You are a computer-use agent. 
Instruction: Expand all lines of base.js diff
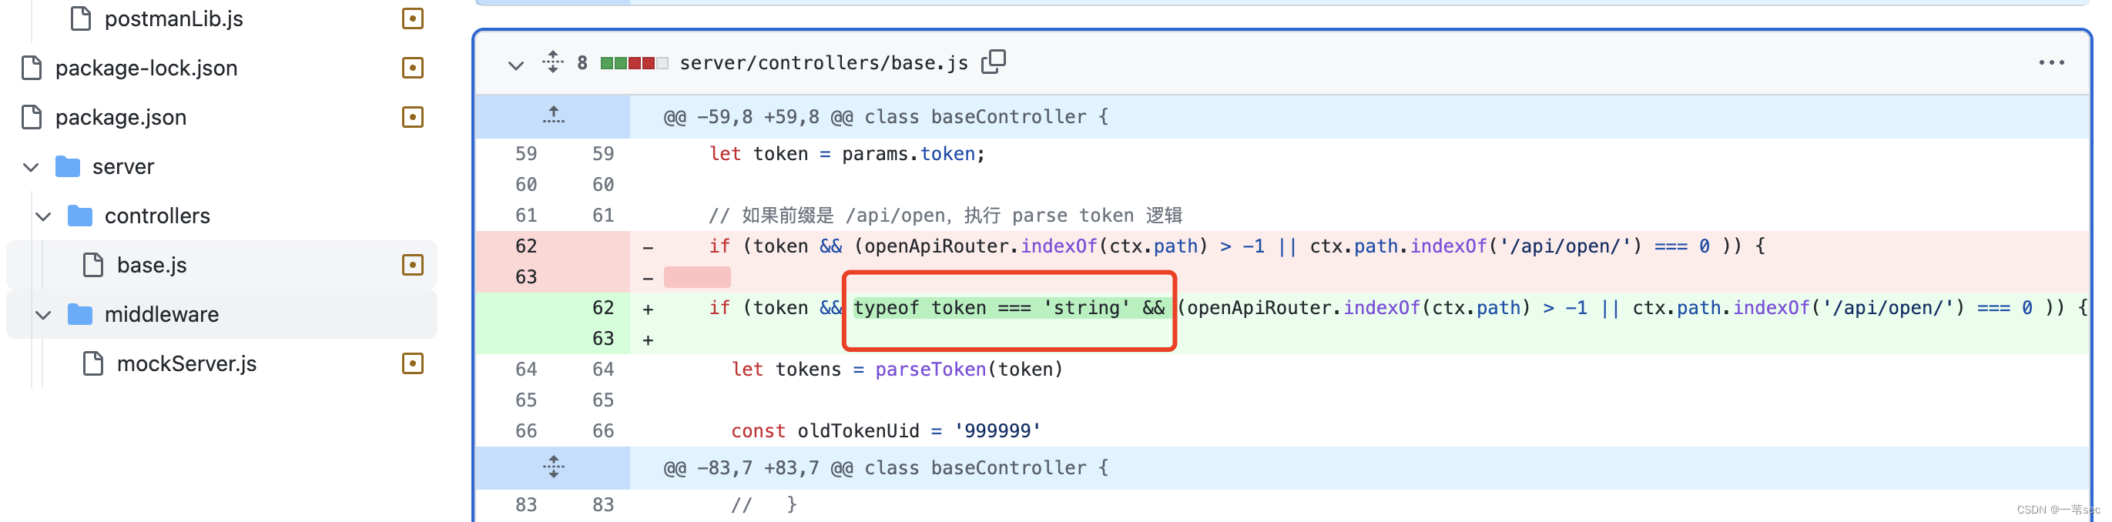553,62
